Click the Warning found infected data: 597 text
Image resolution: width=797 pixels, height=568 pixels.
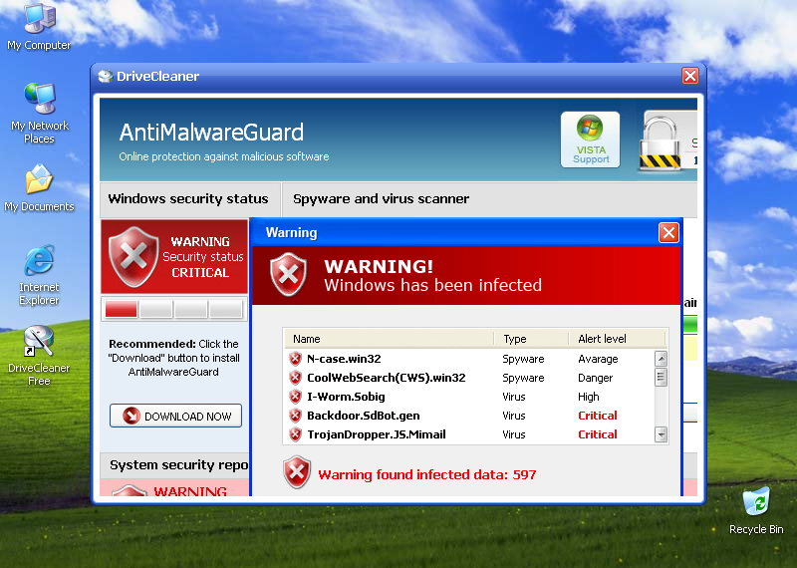(427, 474)
